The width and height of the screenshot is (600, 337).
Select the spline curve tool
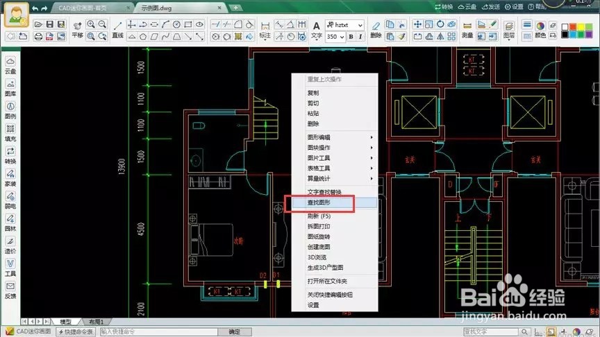165,37
